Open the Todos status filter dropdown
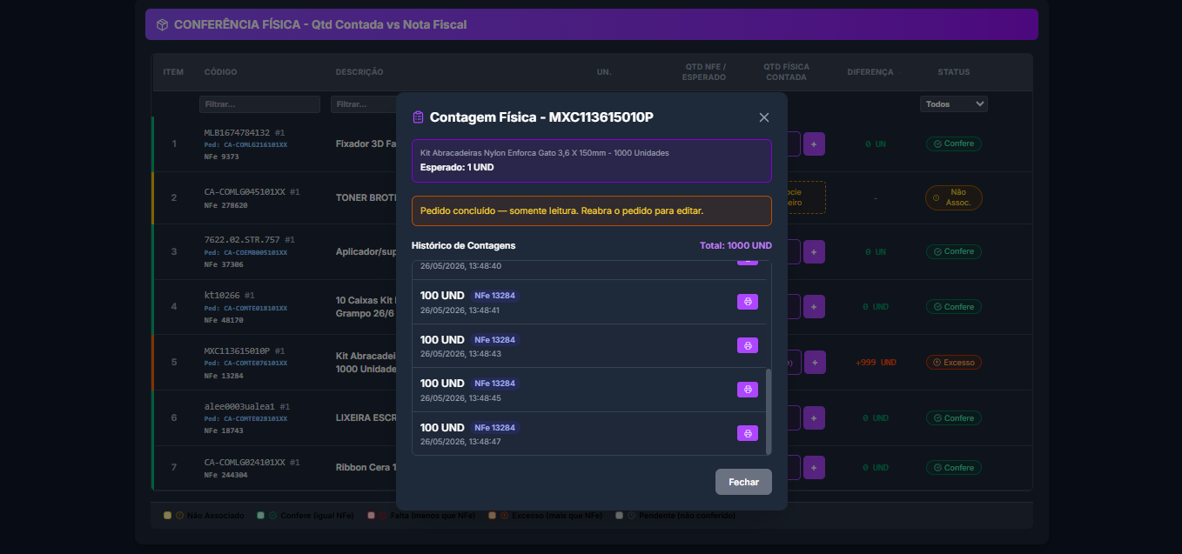This screenshot has height=554, width=1182. coord(953,104)
